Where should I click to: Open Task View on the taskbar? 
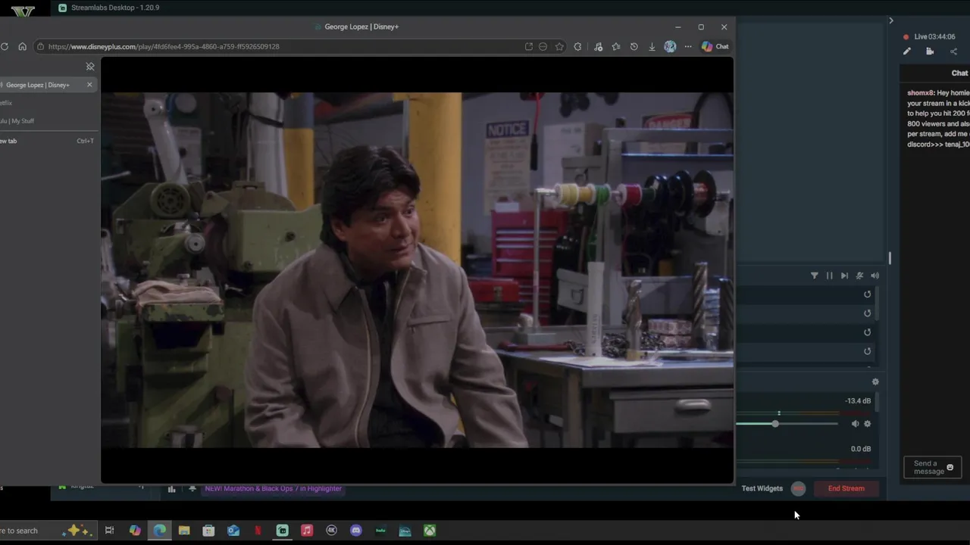[x=109, y=531]
